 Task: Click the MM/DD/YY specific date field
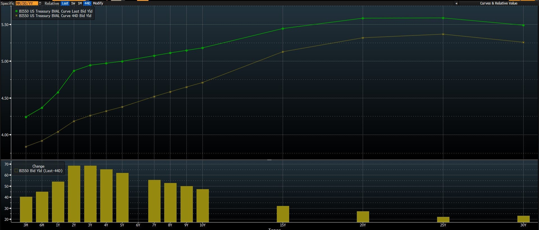point(27,3)
